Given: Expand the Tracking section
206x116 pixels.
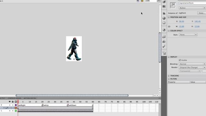Looking at the screenshot, I should click(169, 76).
